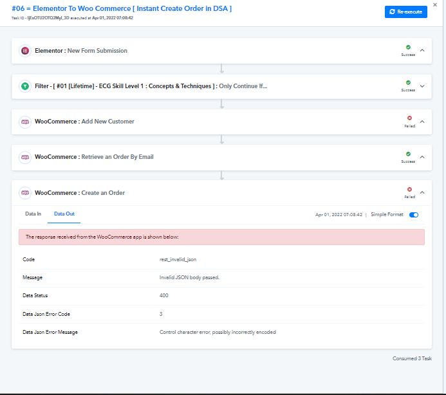Click the green Filter step icon
This screenshot has height=395, width=446.
[x=25, y=86]
